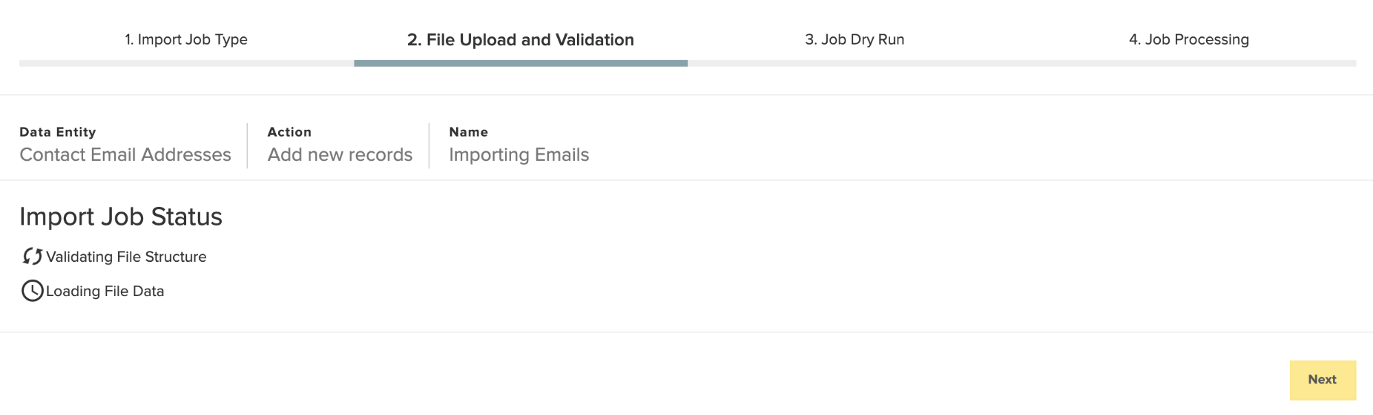Click the clock icon beside Loading File Data

(32, 291)
